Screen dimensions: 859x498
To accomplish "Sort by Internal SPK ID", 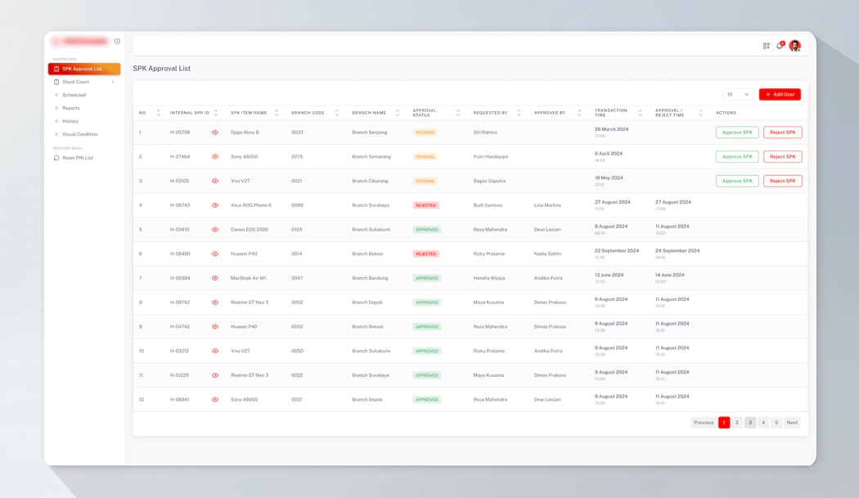I will 216,113.
